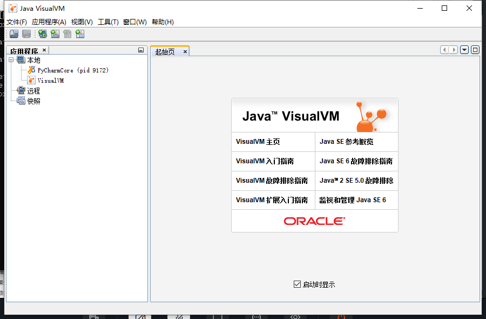486x319 pixels.
Task: Collapse the 本地 tree node
Action: coord(11,59)
